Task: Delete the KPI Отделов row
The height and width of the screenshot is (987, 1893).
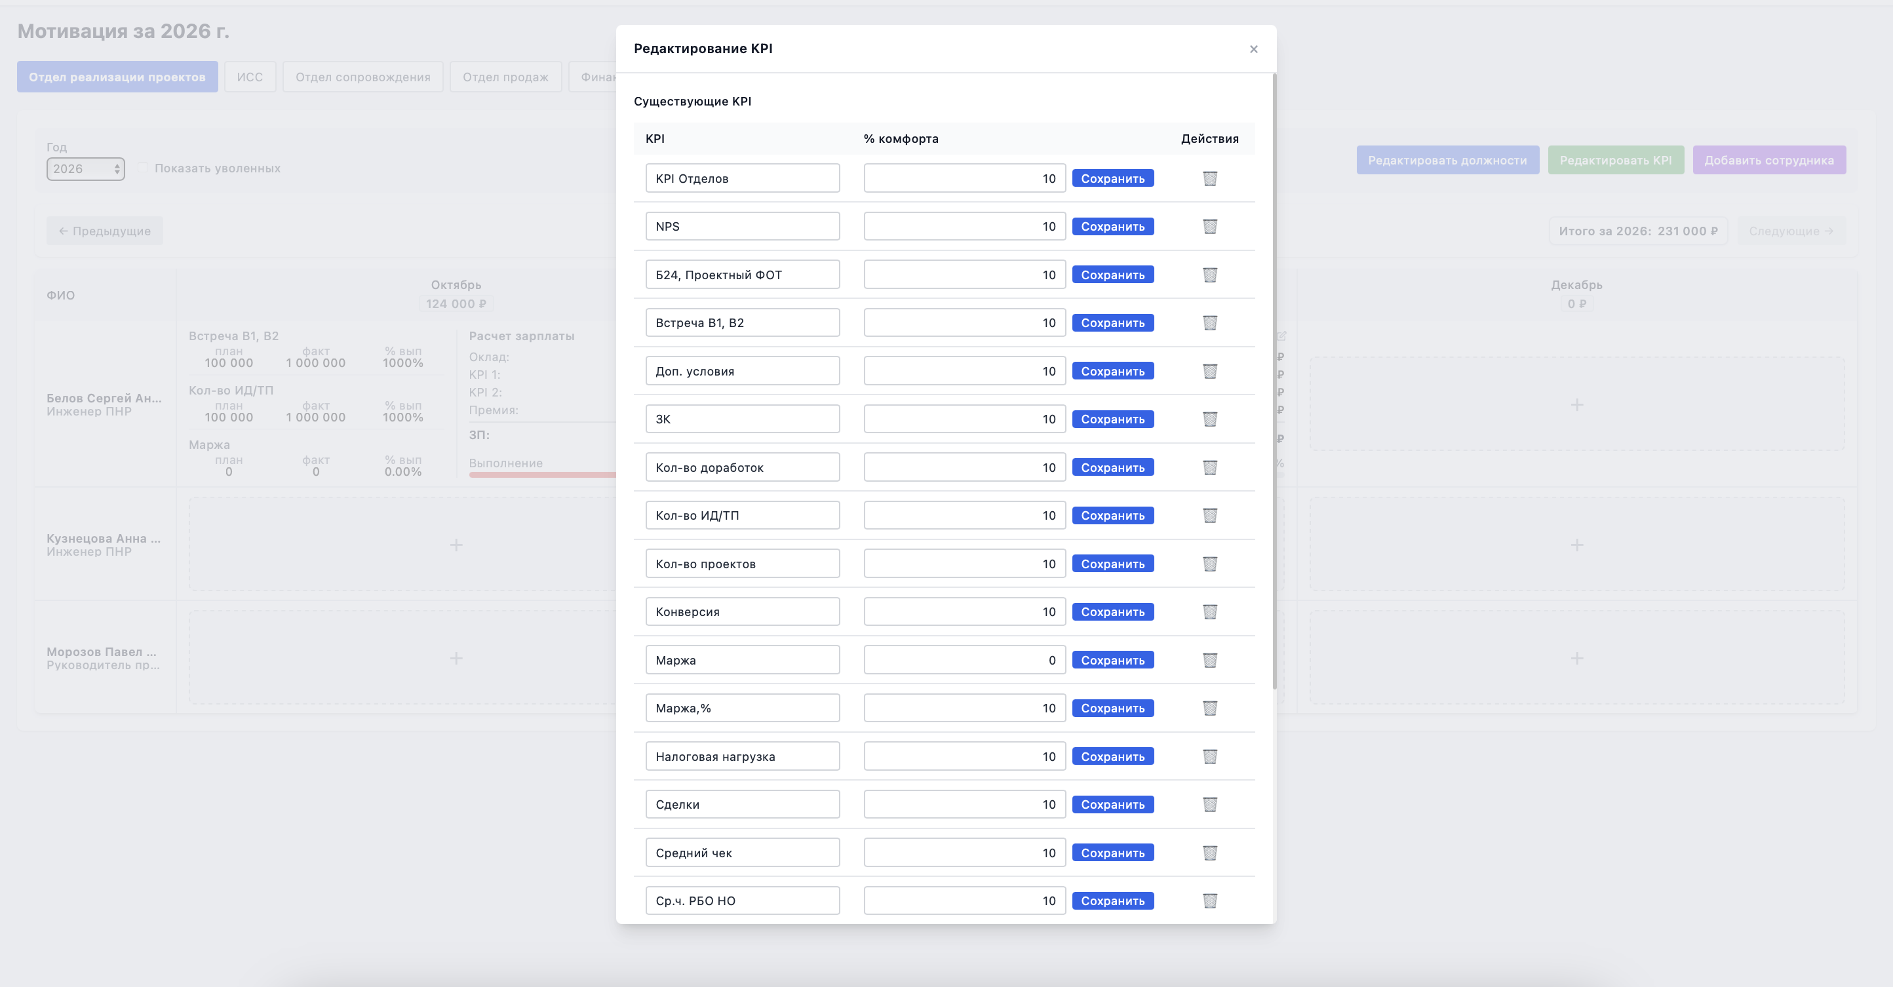Action: (1209, 178)
